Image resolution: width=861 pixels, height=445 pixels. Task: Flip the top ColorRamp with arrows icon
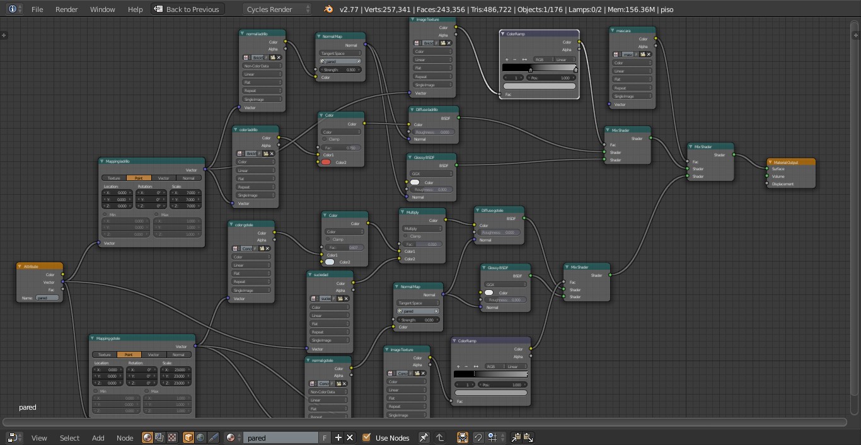click(x=524, y=59)
